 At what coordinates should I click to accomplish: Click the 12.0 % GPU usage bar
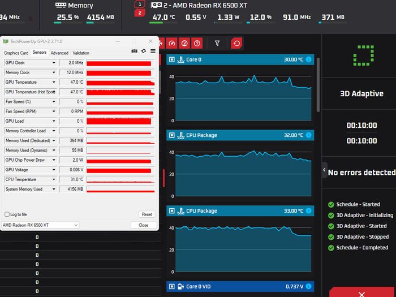(x=261, y=23)
